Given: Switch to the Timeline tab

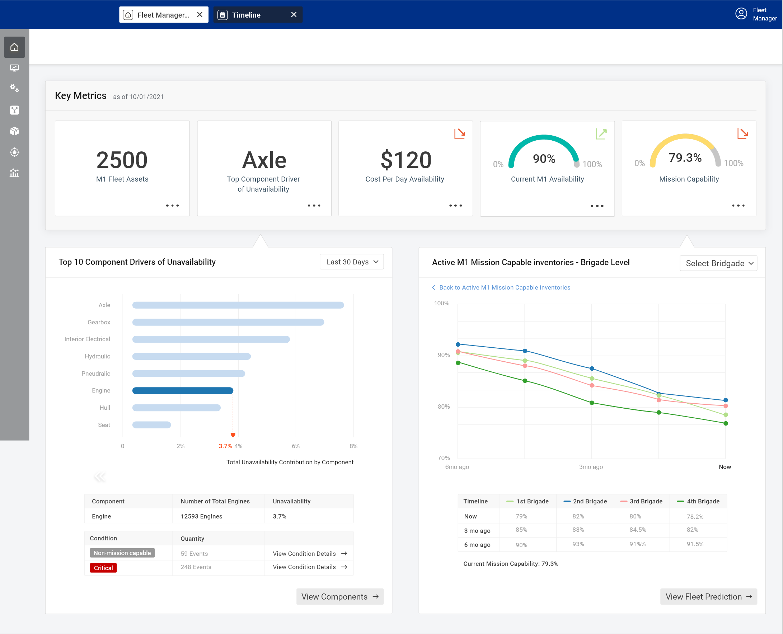Looking at the screenshot, I should pyautogui.click(x=247, y=15).
